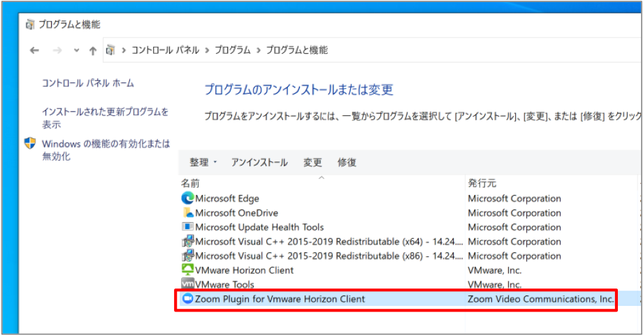Select the Microsoft OneDrive program entry
643x336 pixels.
(x=237, y=212)
